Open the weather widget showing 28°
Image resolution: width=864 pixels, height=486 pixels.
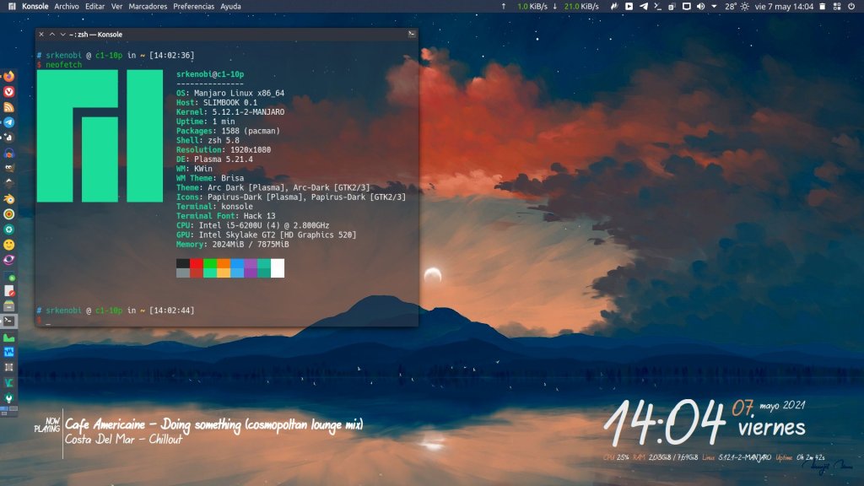[x=731, y=6]
